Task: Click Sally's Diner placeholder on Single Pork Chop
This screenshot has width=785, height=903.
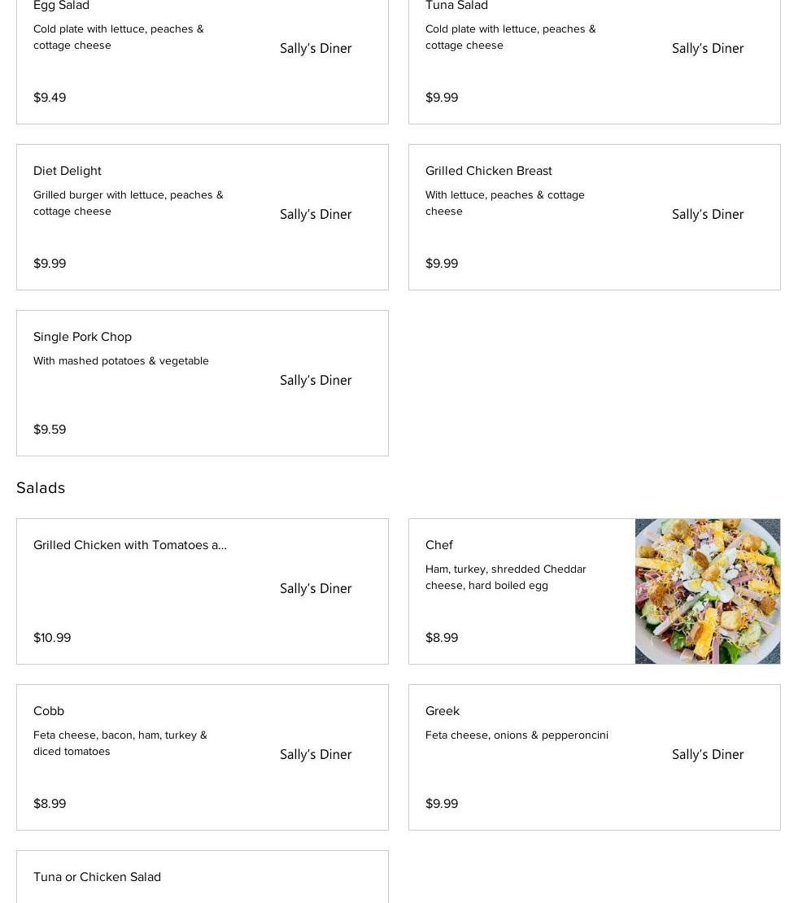Action: point(316,381)
